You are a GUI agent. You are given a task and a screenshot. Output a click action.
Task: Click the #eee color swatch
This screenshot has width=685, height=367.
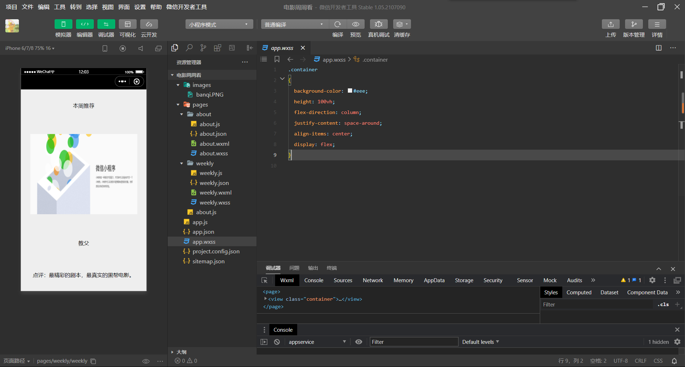coord(350,91)
